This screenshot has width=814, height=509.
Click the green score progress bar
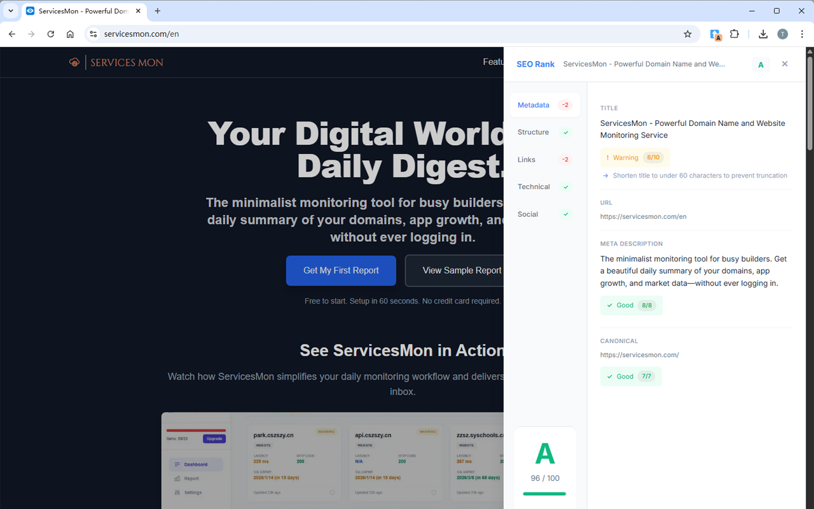(544, 494)
